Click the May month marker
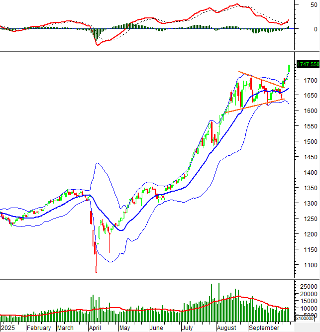The height and width of the screenshot is (332, 320). (x=124, y=328)
